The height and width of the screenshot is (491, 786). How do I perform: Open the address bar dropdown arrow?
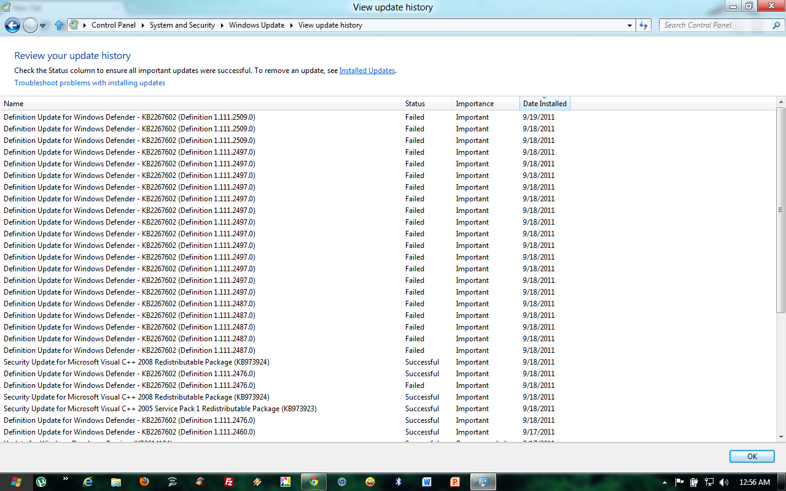(x=630, y=25)
